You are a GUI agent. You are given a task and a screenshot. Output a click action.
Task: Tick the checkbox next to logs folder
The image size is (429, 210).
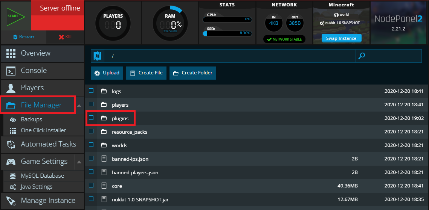coord(91,91)
